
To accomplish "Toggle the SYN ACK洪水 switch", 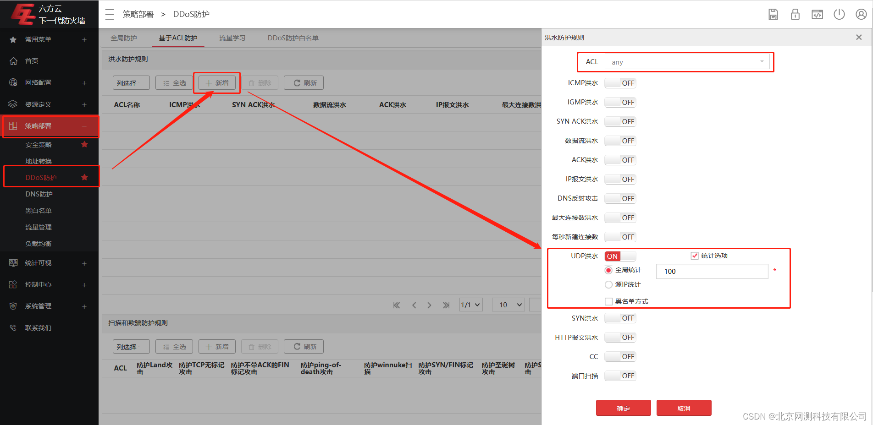I will 620,121.
